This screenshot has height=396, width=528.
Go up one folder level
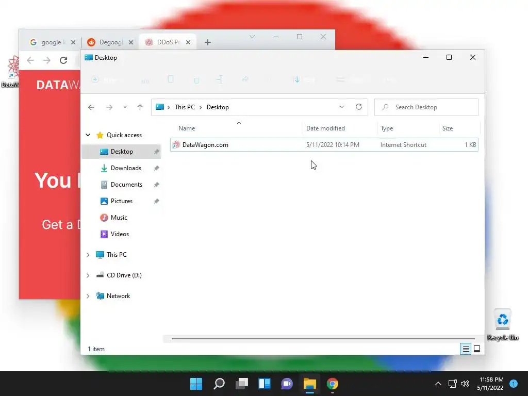click(140, 107)
